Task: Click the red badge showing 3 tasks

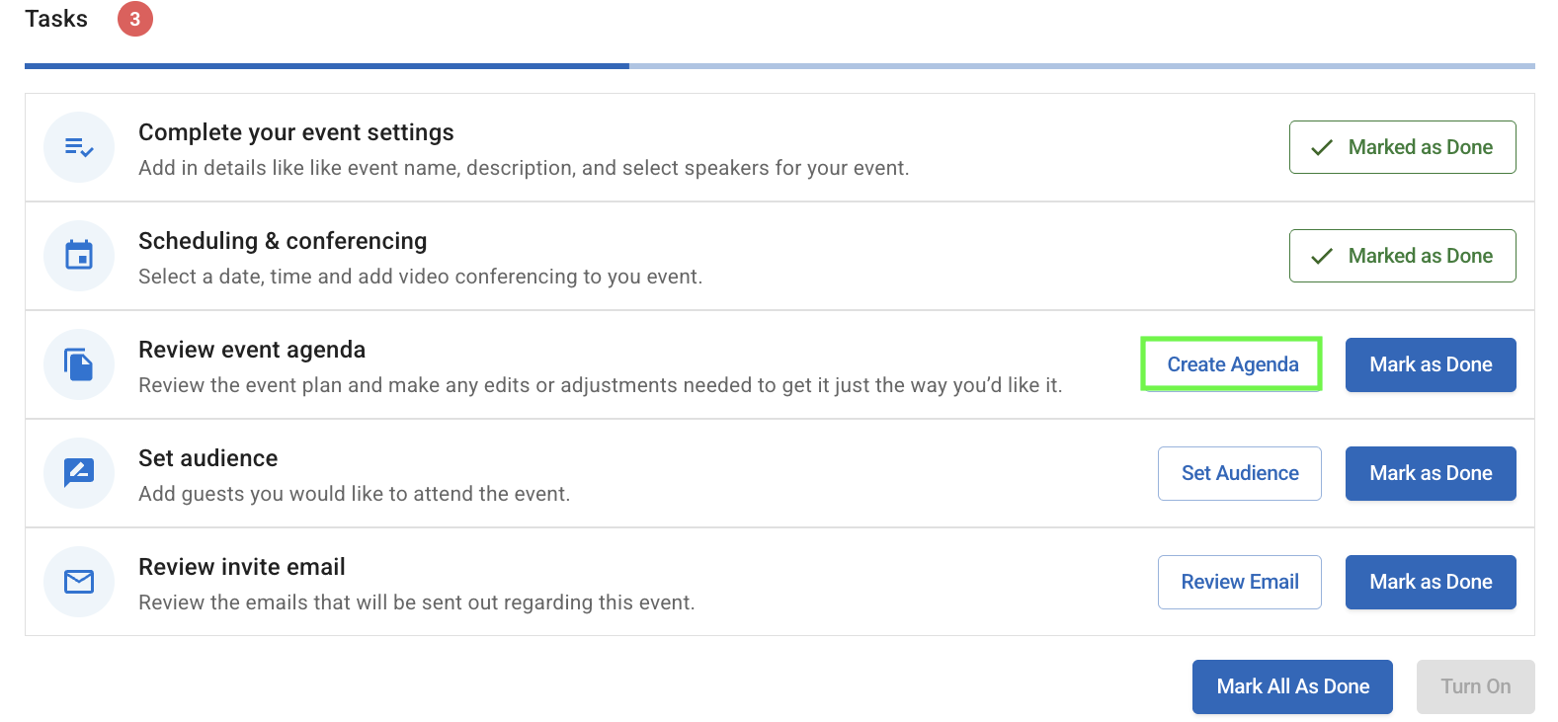Action: pos(135,19)
